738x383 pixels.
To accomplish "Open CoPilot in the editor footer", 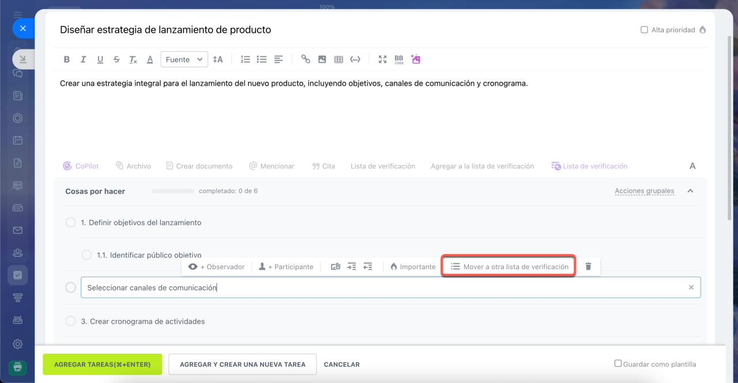I will pos(81,166).
